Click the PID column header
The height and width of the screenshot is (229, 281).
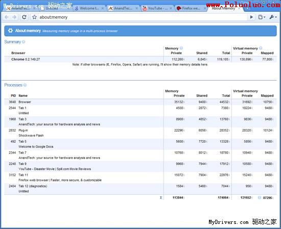coord(13,96)
